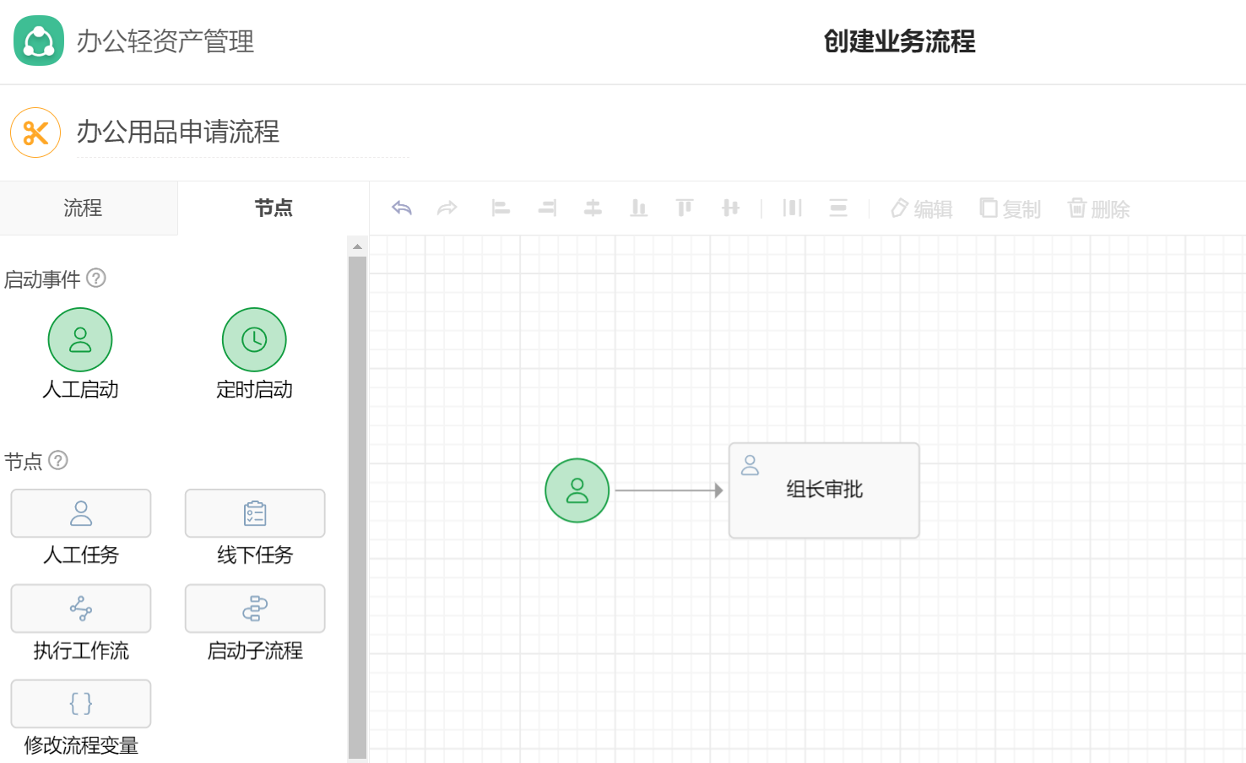Select the 定时启动 start event

point(254,340)
